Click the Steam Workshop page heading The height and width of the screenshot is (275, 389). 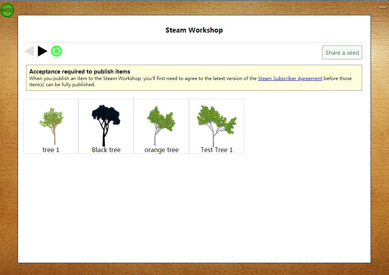click(194, 30)
